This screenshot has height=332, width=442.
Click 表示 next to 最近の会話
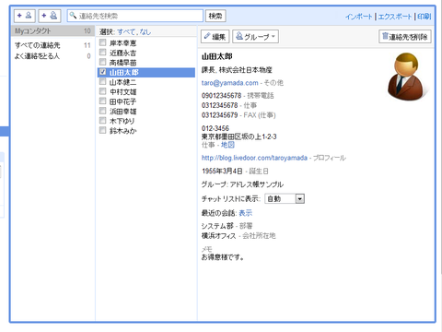point(245,213)
